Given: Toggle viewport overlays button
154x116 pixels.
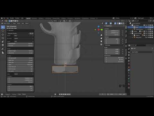Looking at the screenshot, I should click(111, 24).
